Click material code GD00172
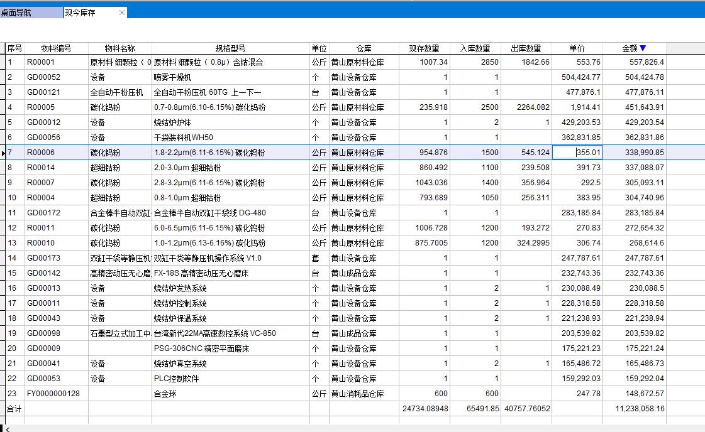 pyautogui.click(x=56, y=213)
